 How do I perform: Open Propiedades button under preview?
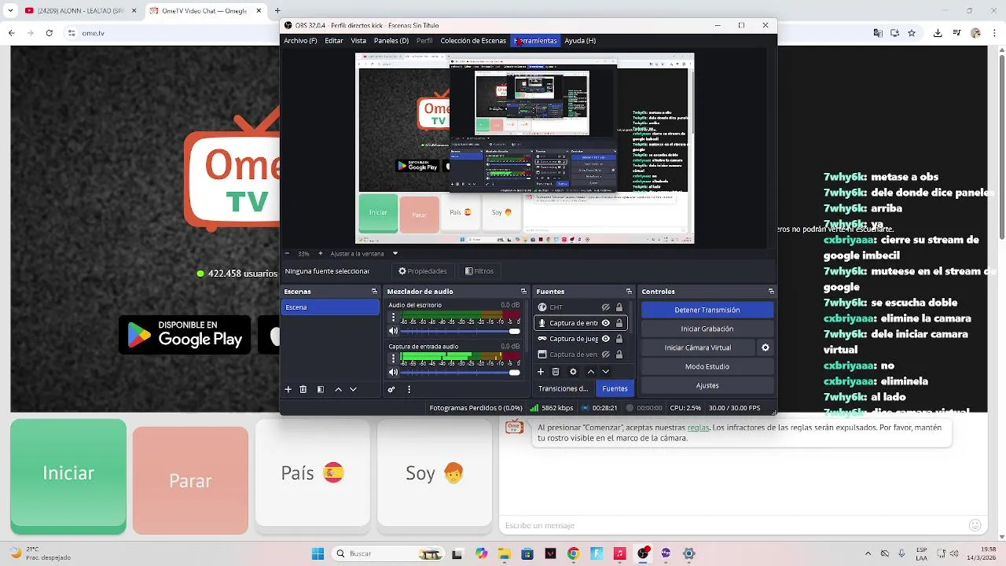[423, 271]
